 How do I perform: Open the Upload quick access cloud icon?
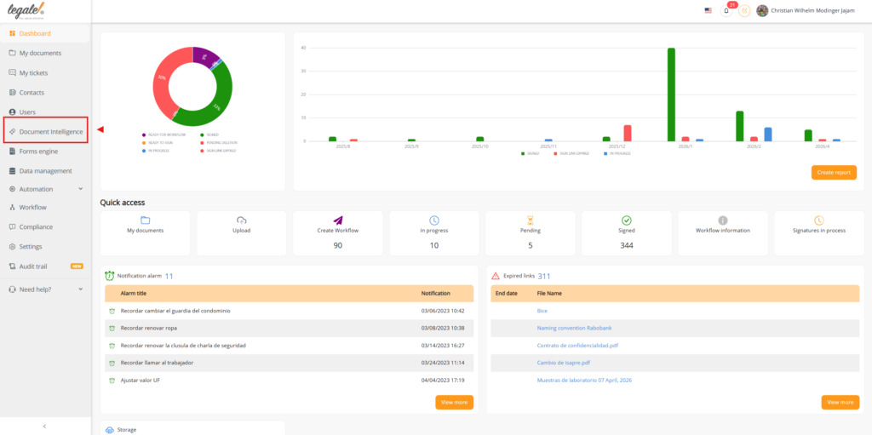(241, 220)
